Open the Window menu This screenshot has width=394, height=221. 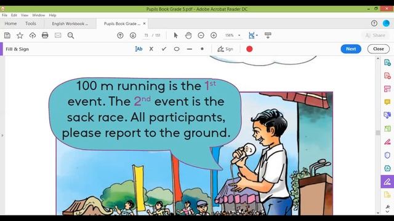(x=38, y=15)
